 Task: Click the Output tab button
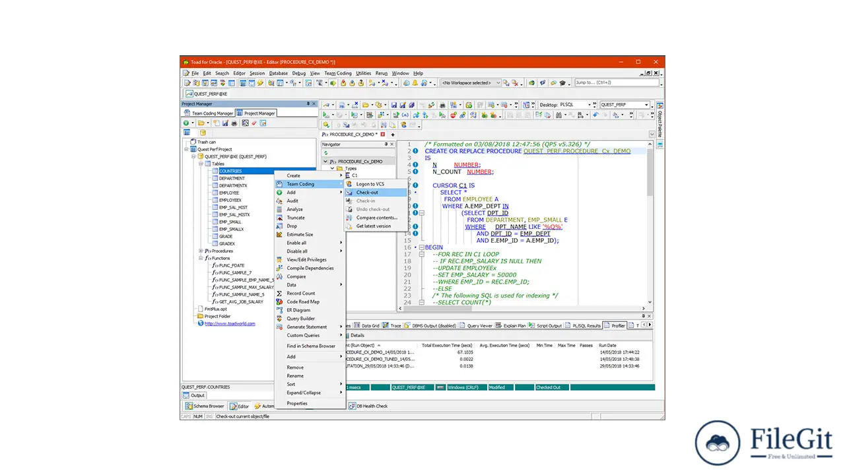coord(194,395)
